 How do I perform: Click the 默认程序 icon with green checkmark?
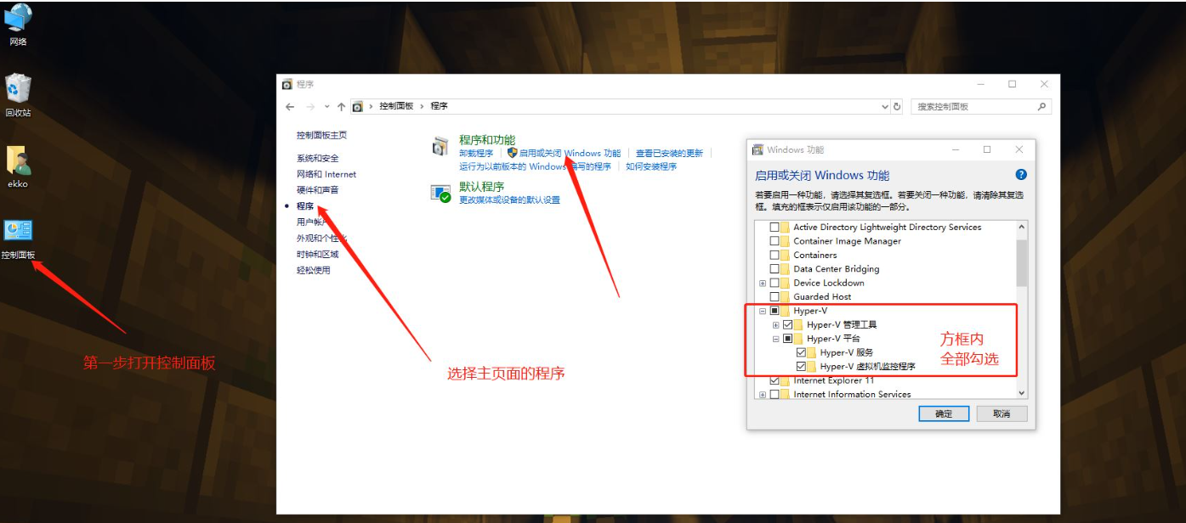(x=440, y=194)
